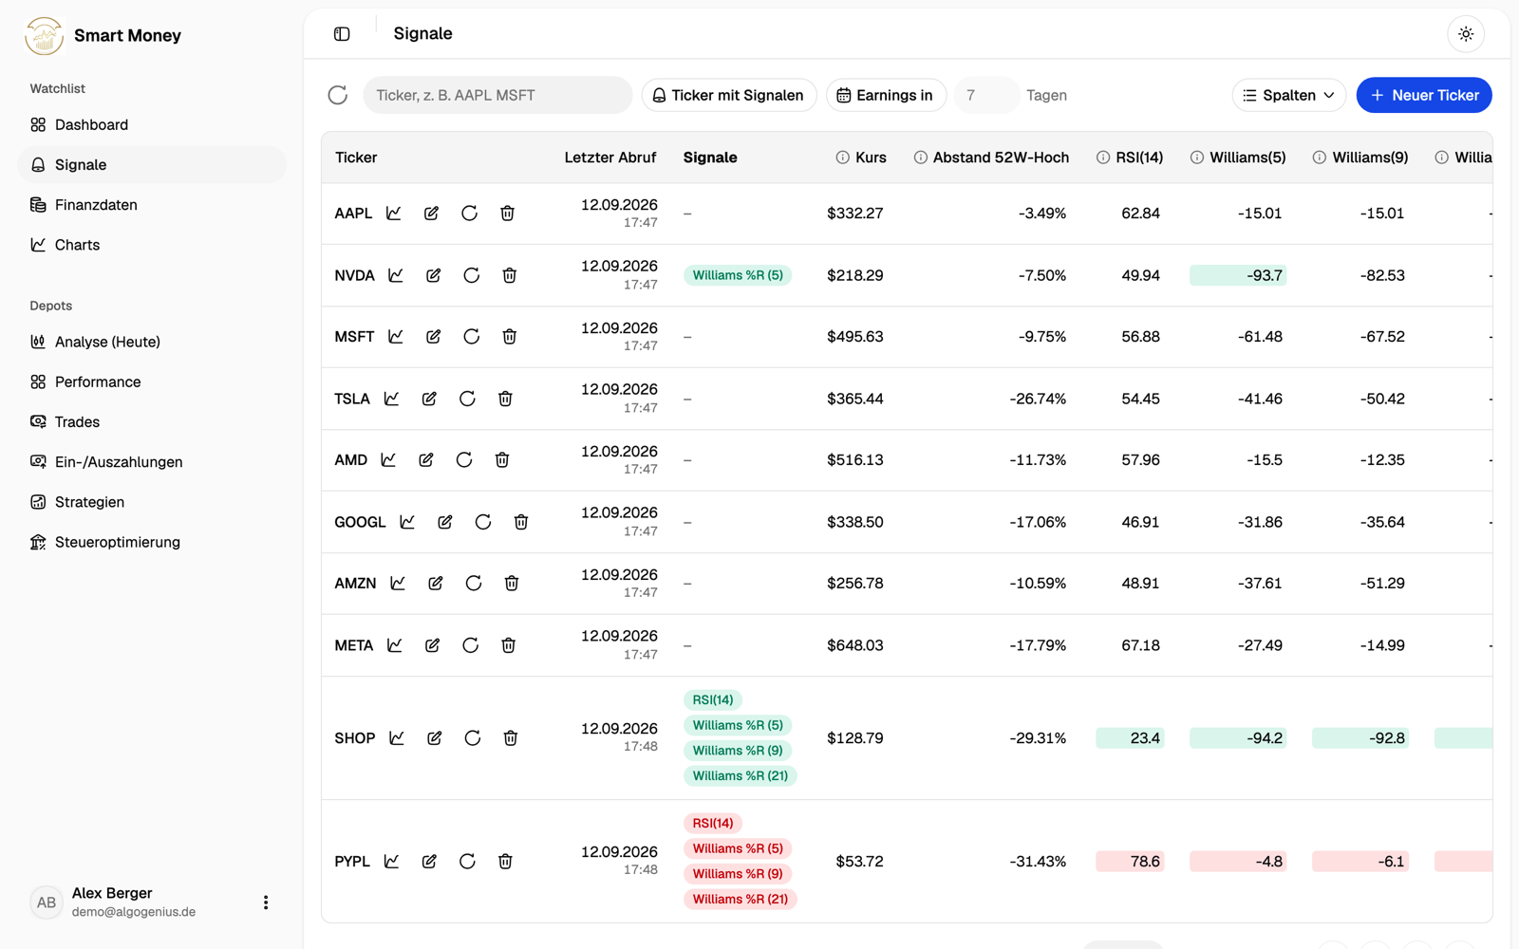This screenshot has height=949, width=1519.
Task: Sort by the Ticker column header
Action: (x=356, y=158)
